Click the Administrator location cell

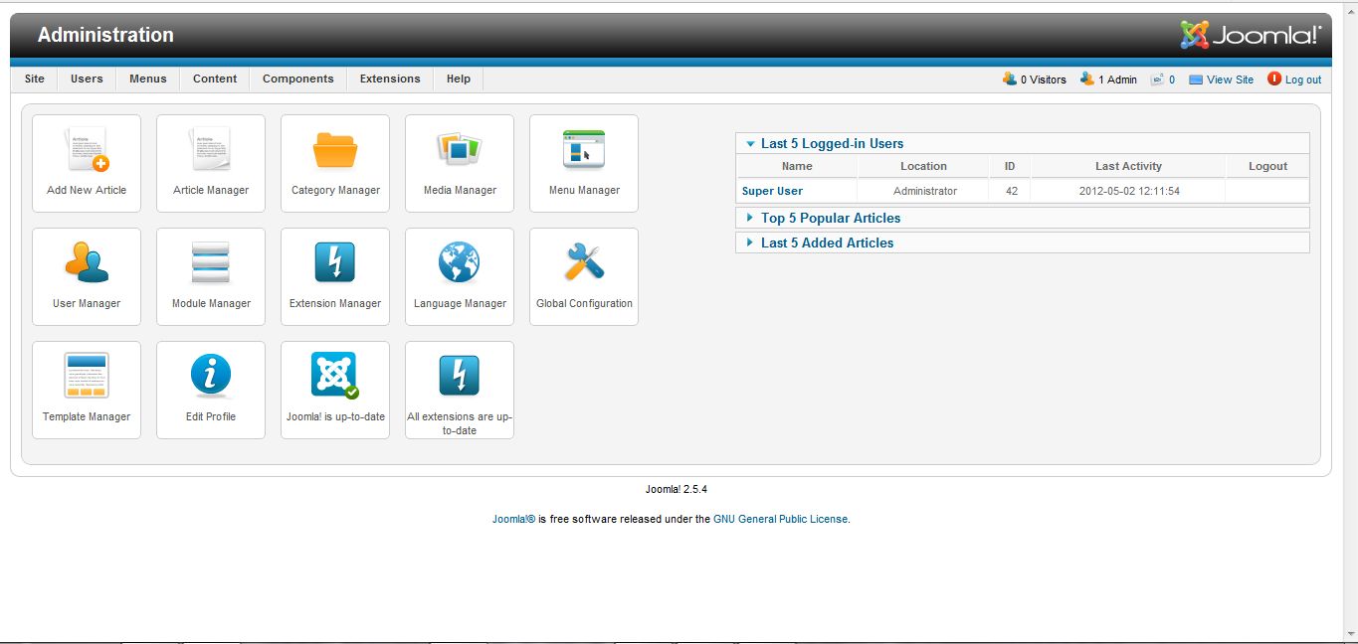coord(924,191)
